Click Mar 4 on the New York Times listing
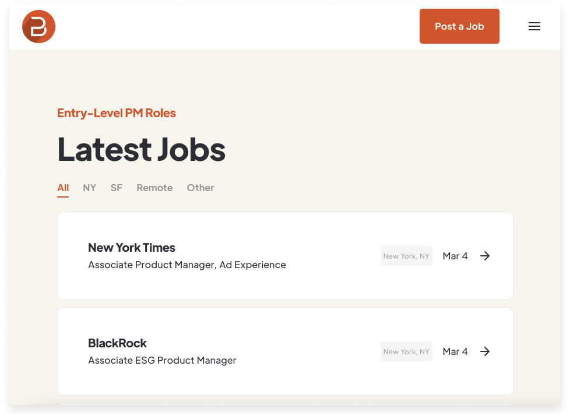Screen dimensions: 570x419 (455, 256)
